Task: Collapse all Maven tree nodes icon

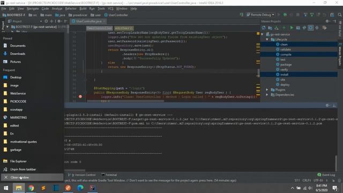Action: 317,28
